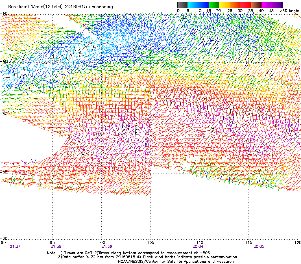Viewport: 301px width, 264px height.
Task: Click the purple time stamp '20:04'
Action: coord(198,247)
